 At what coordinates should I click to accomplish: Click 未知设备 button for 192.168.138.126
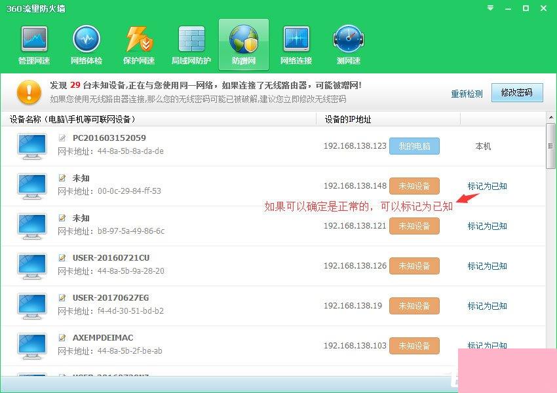(x=414, y=266)
